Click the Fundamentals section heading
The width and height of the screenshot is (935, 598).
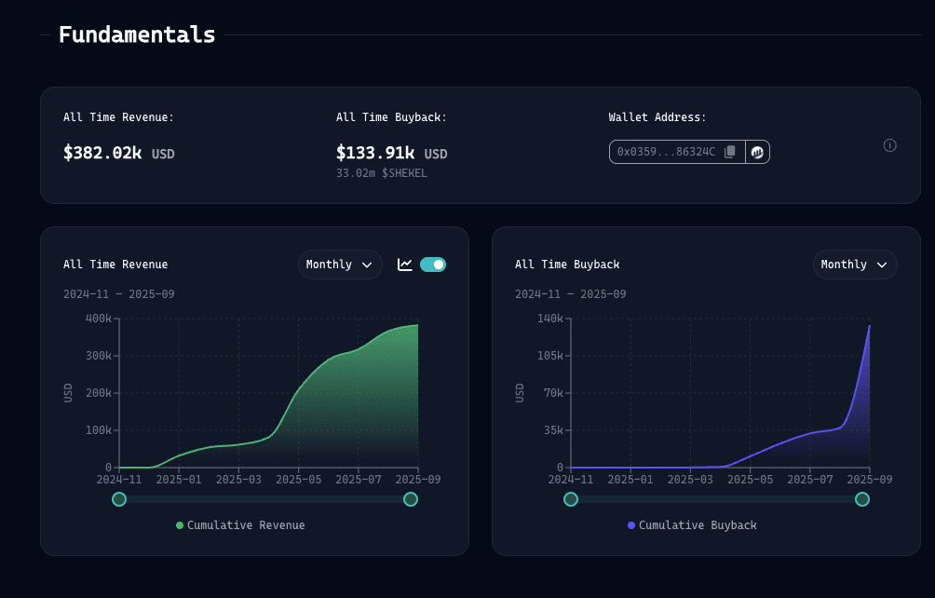coord(137,35)
